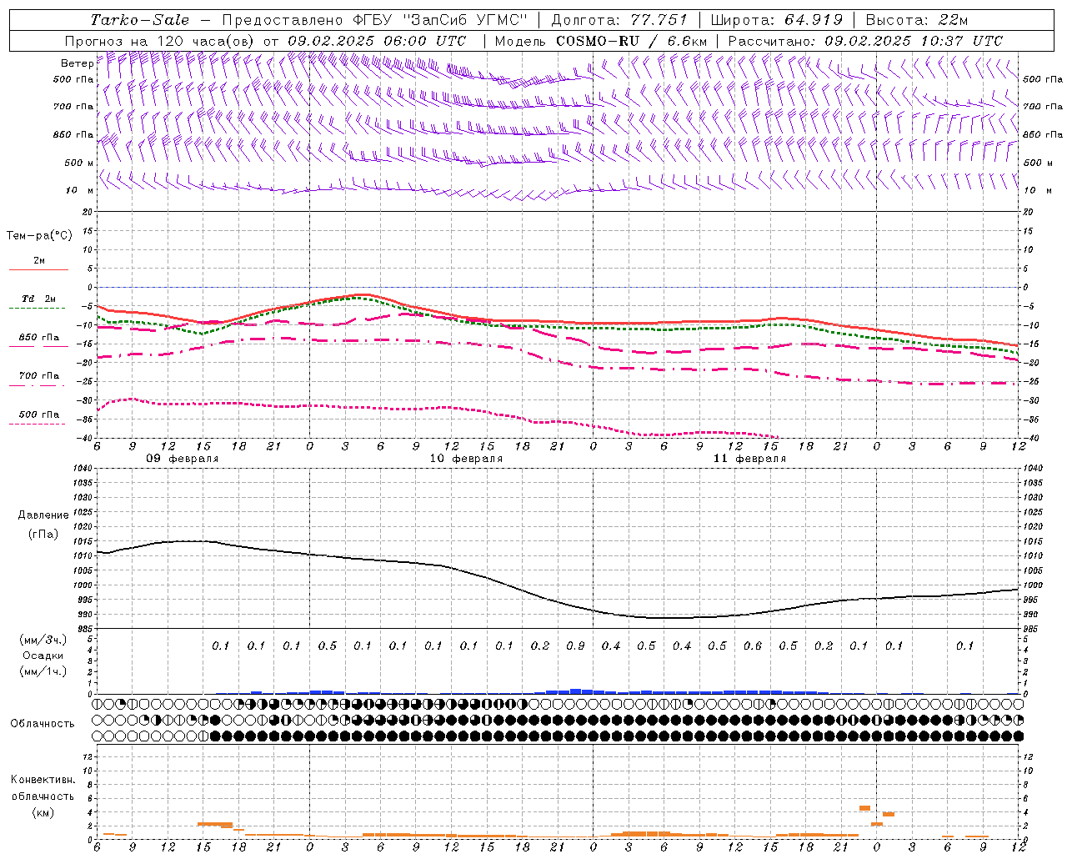This screenshot has width=1067, height=854.
Task: Click the 'Td 2м' dew point legend entry
Action: click(x=39, y=299)
